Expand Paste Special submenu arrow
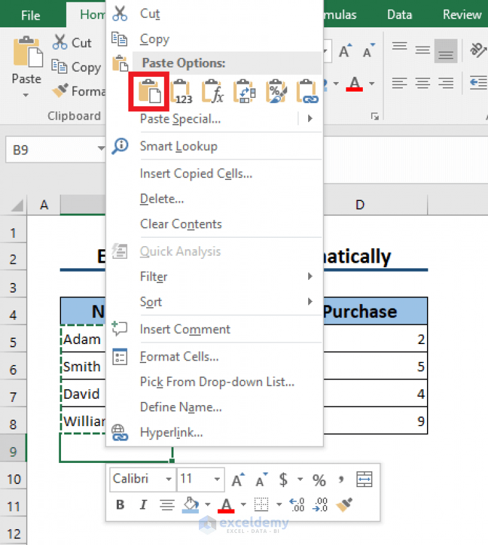 click(310, 118)
